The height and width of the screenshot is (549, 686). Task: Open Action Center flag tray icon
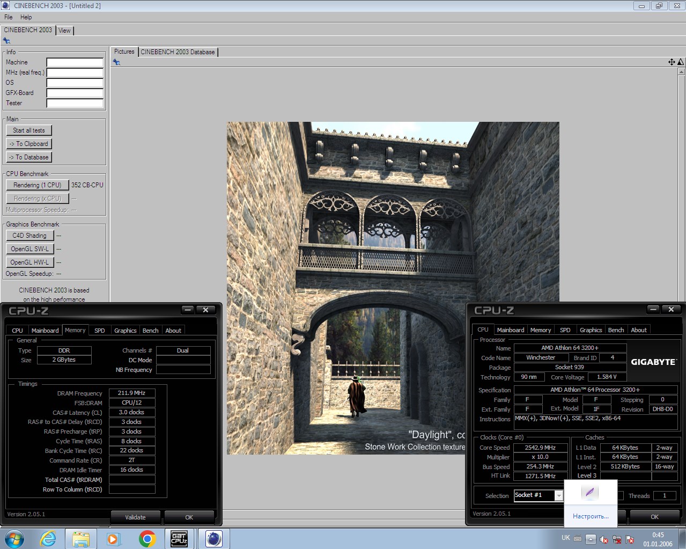coord(630,539)
